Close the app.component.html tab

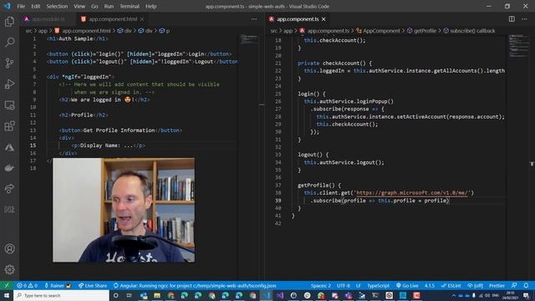[142, 19]
